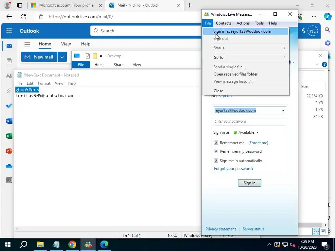This screenshot has height=251, width=335.
Task: Open Windows search from the taskbar
Action: [24, 244]
